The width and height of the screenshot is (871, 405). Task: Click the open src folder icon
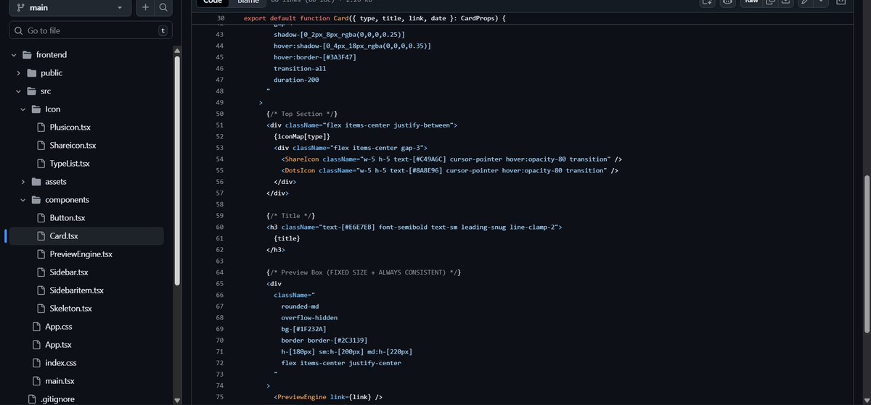pyautogui.click(x=31, y=91)
